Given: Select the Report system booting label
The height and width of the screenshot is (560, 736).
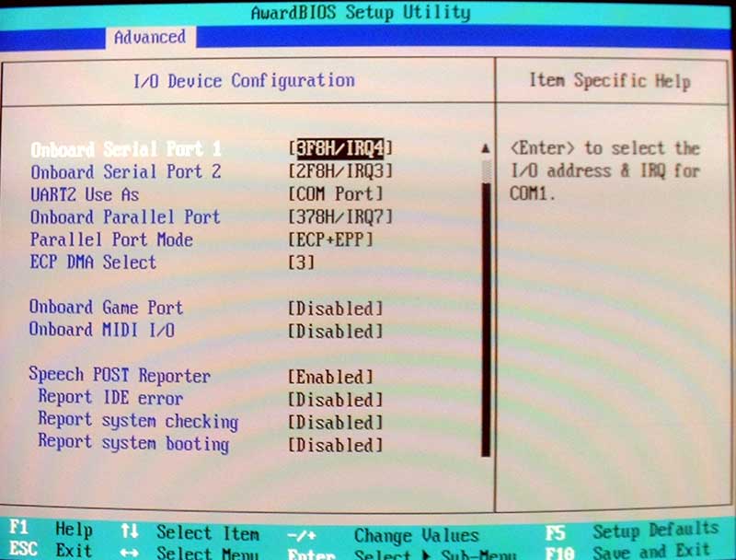Looking at the screenshot, I should coord(133,443).
